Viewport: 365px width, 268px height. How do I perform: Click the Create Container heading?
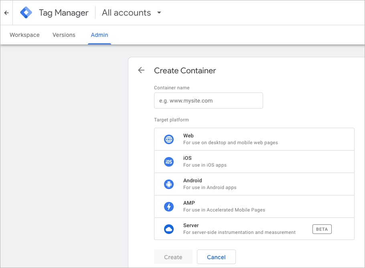(x=185, y=71)
